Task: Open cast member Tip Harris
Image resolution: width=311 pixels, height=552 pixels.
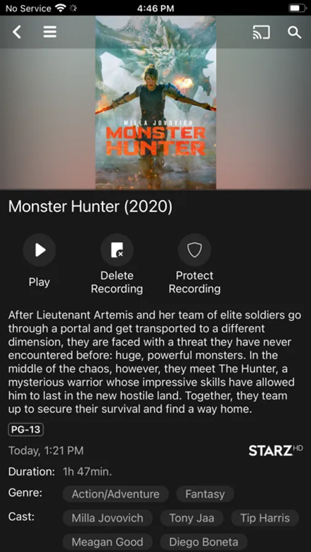Action: tap(265, 518)
